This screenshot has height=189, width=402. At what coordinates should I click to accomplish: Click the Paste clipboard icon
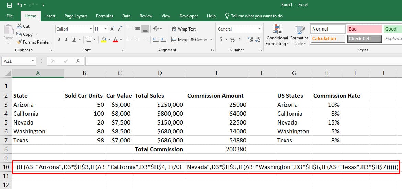click(9, 29)
